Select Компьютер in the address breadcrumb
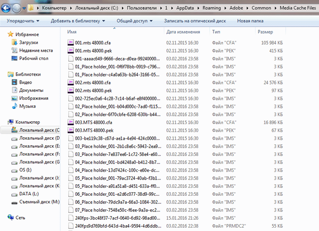Image resolution: width=319 pixels, height=231 pixels. (54, 8)
